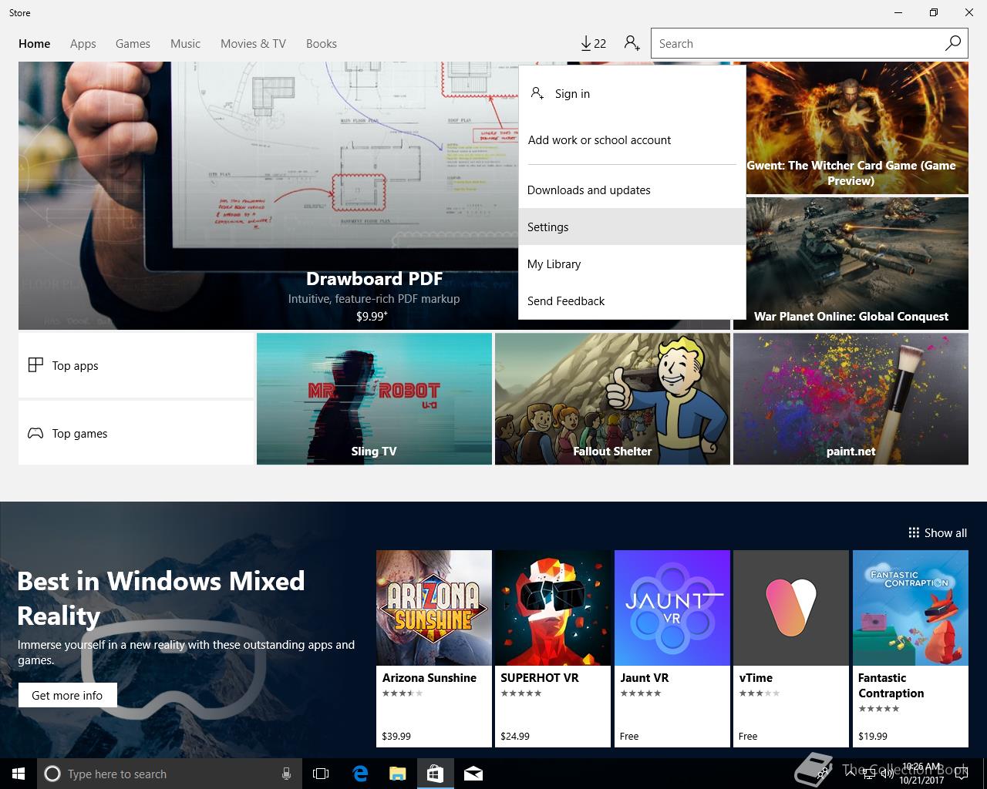Open Task View from the taskbar

pos(321,774)
